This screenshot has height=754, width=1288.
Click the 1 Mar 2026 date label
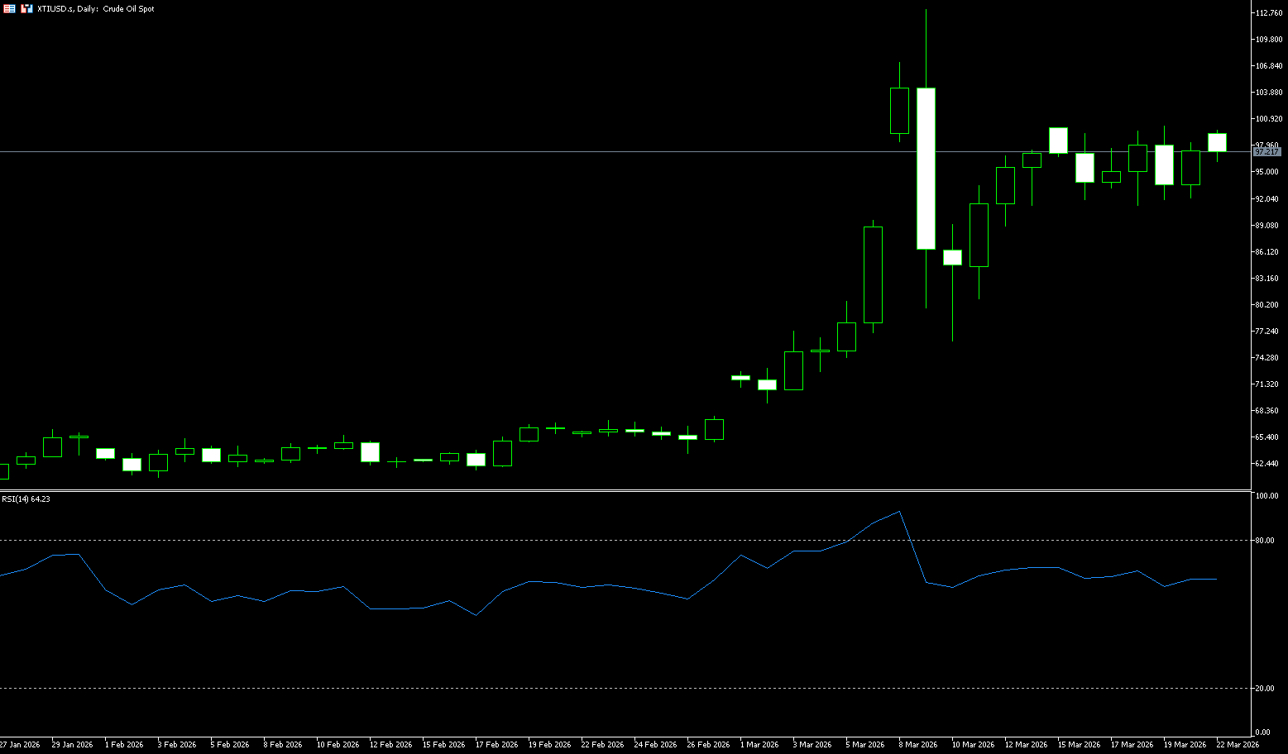(x=759, y=744)
